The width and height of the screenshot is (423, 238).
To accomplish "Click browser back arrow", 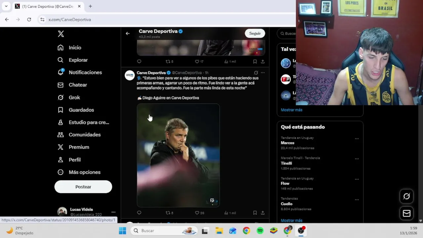I will coord(7,20).
